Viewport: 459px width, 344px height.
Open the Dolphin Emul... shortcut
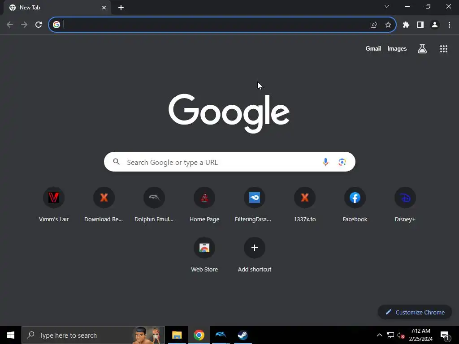coord(154,205)
